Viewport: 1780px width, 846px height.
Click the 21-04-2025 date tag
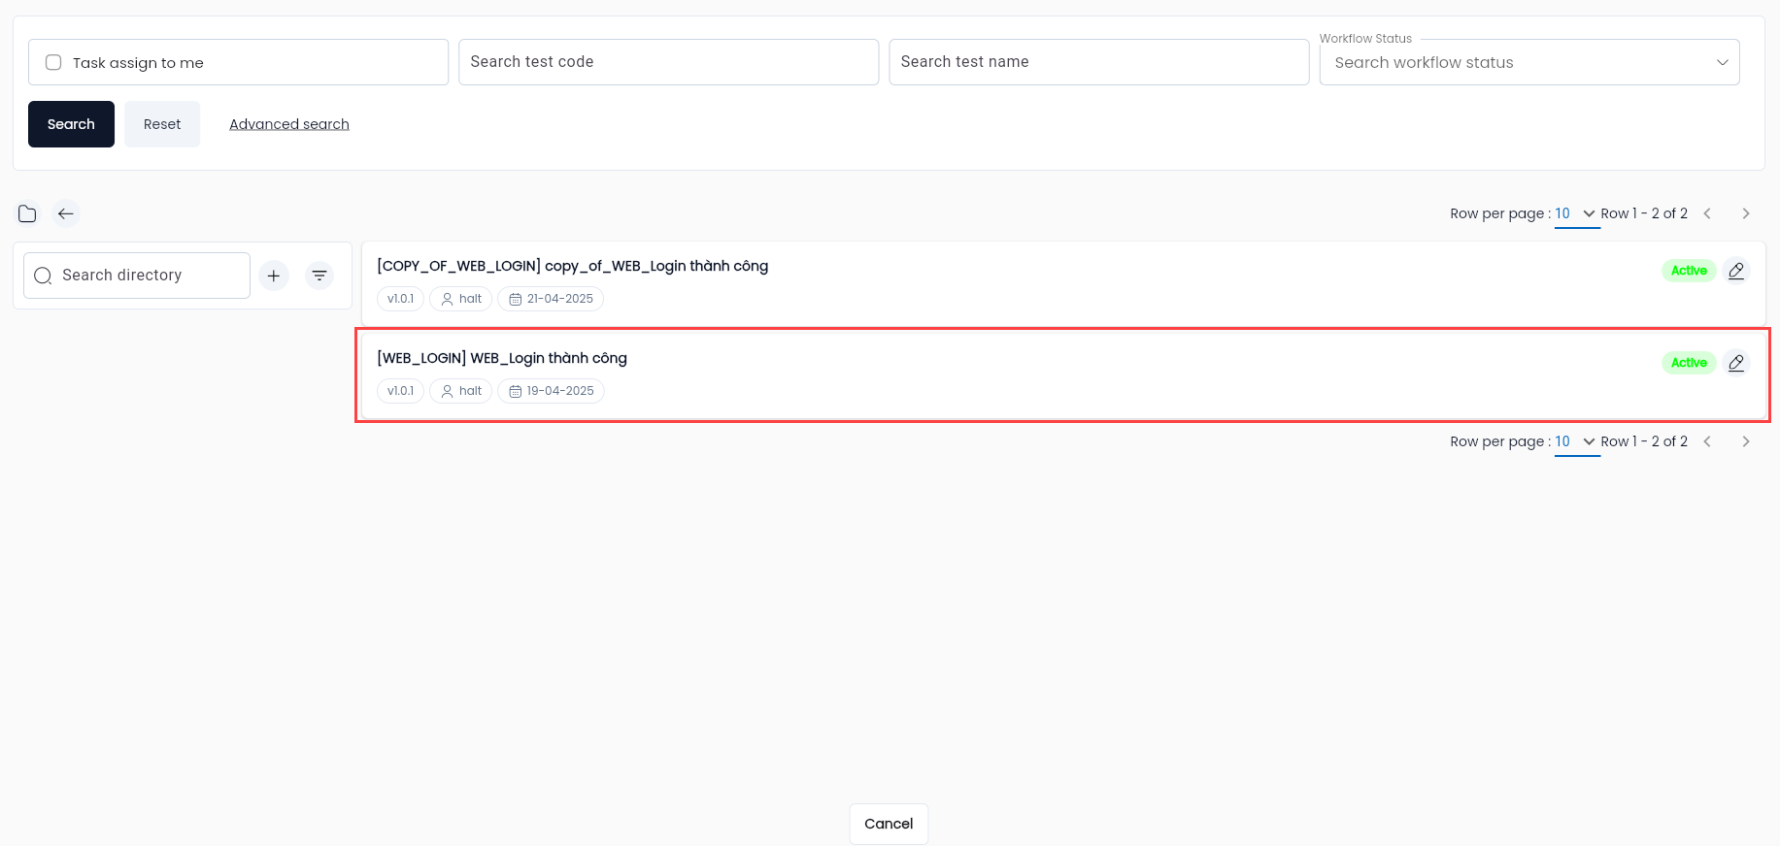pos(551,299)
